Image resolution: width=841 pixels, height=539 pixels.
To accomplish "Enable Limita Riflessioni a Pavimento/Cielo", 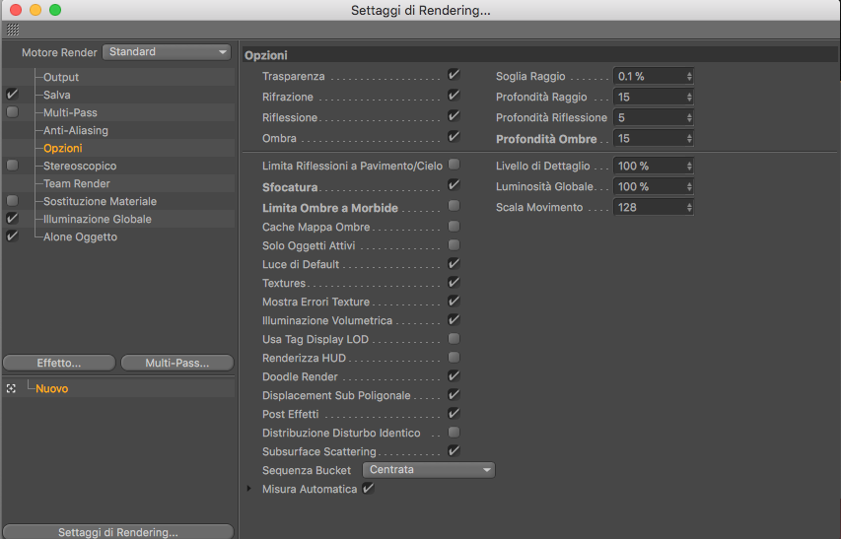I will pos(454,164).
